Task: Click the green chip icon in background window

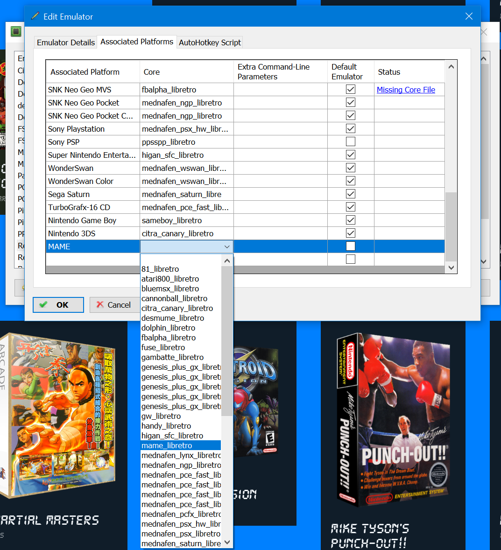Action: (x=16, y=32)
